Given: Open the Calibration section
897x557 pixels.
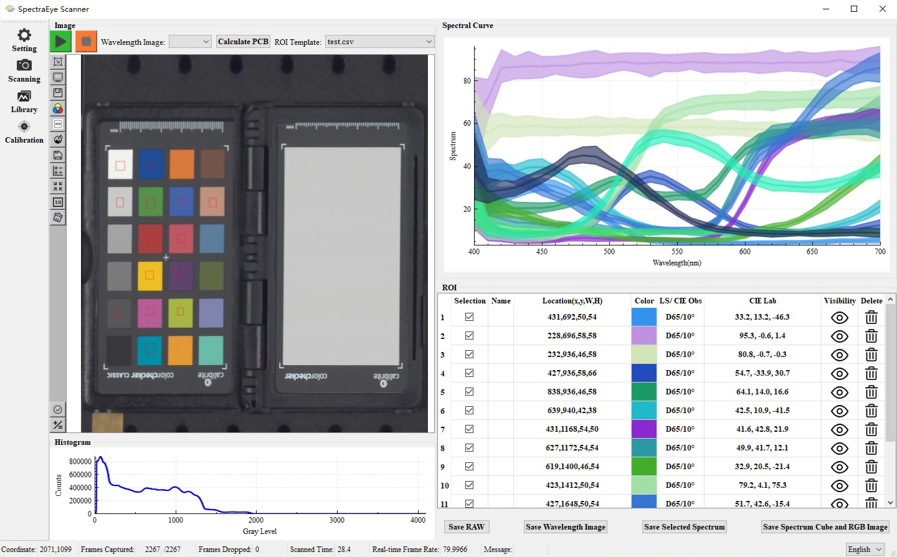Looking at the screenshot, I should tap(24, 132).
